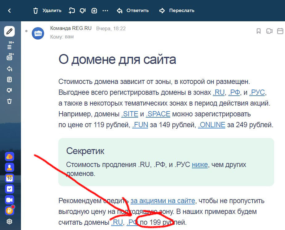Bookmark the message with the flag icon

pyautogui.click(x=258, y=31)
